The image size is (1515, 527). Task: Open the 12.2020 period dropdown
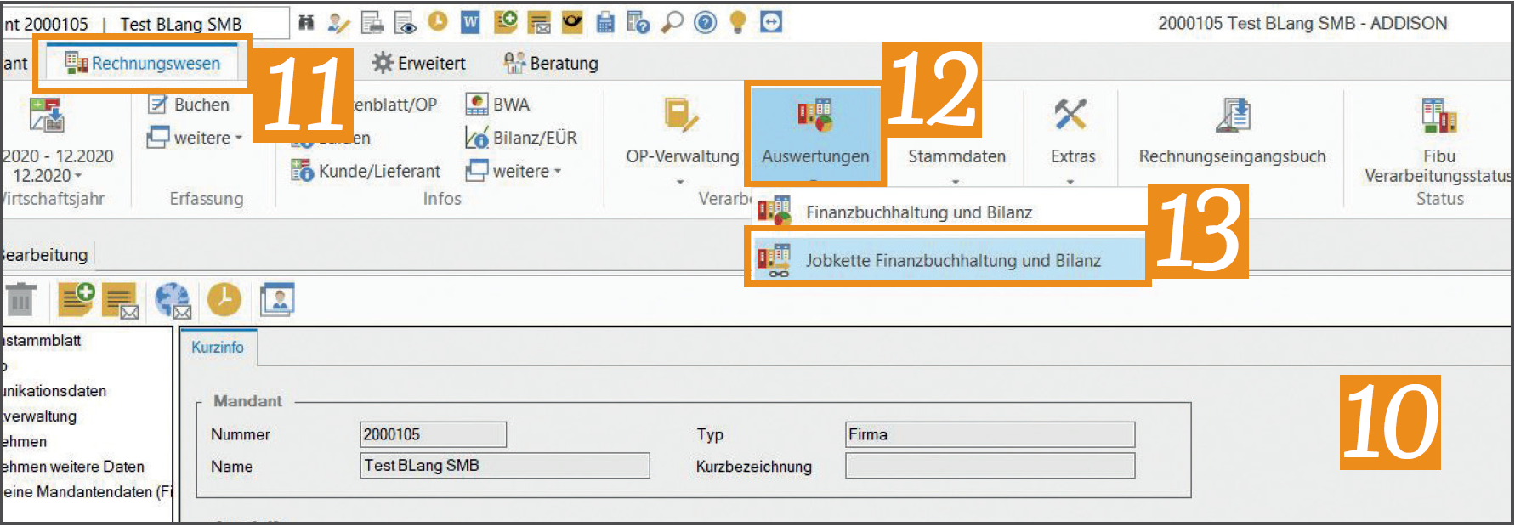coord(48,176)
